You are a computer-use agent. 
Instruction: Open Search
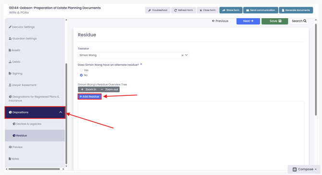(x=299, y=21)
